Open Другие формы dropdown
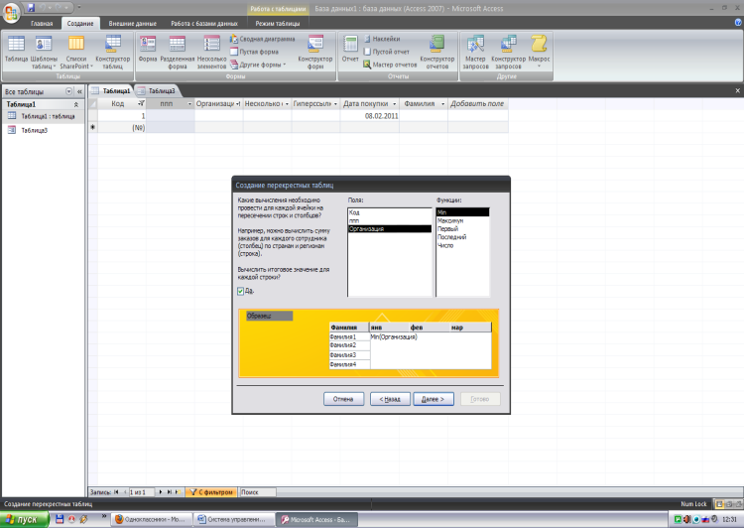The width and height of the screenshot is (744, 528). coord(258,65)
